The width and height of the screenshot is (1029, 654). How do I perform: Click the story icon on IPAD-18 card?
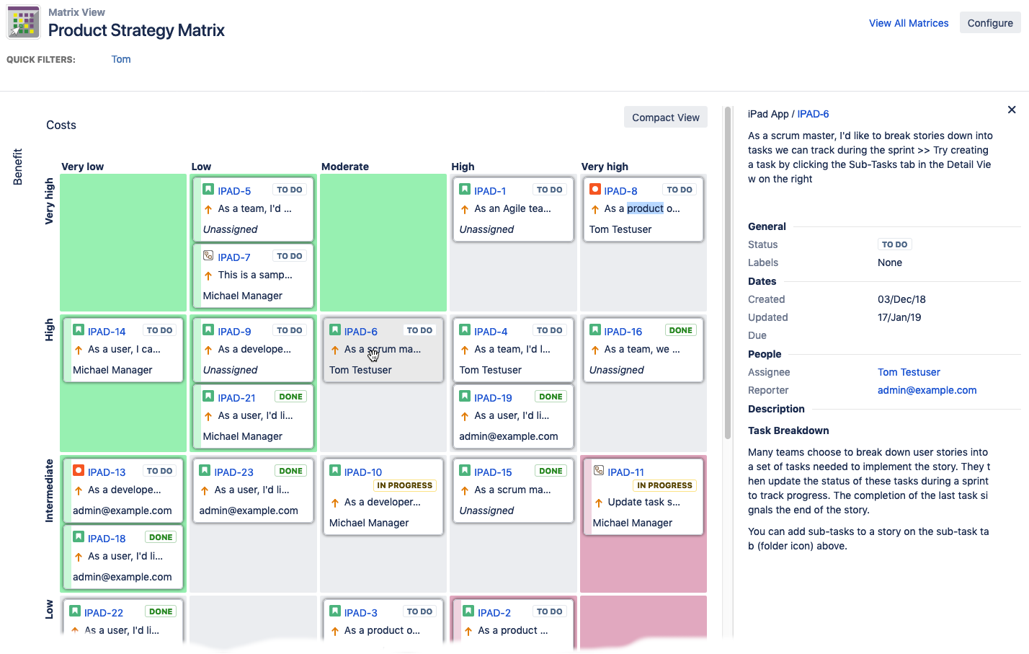pos(79,537)
